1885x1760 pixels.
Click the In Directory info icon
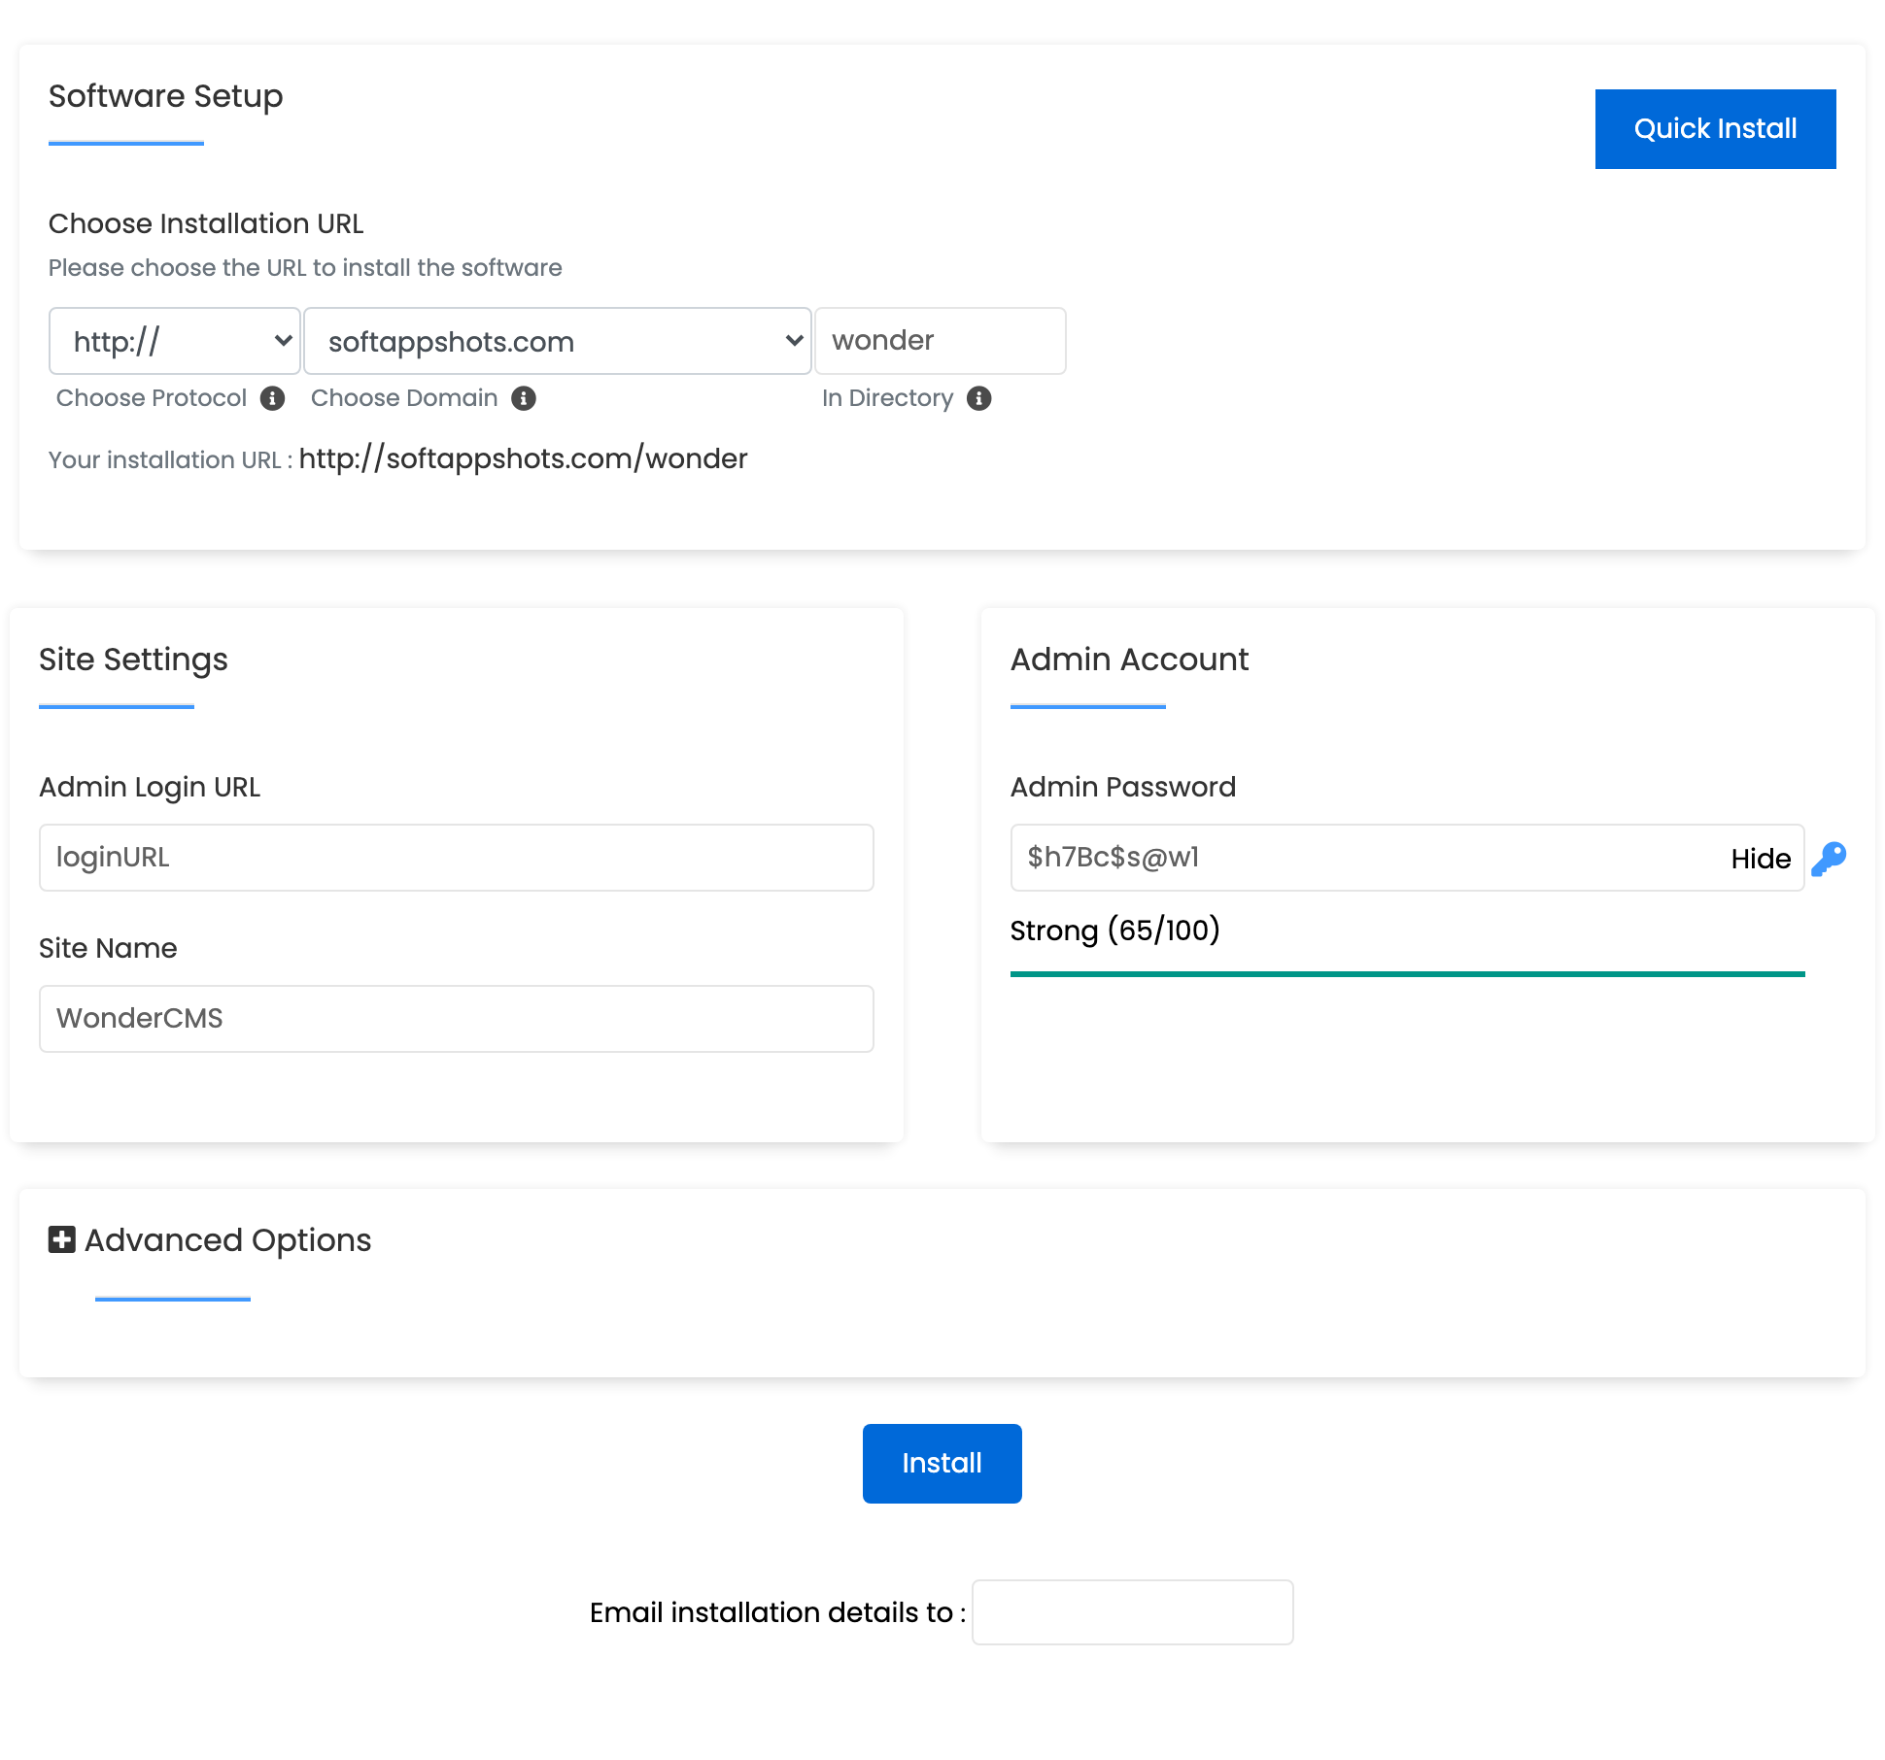(x=978, y=398)
